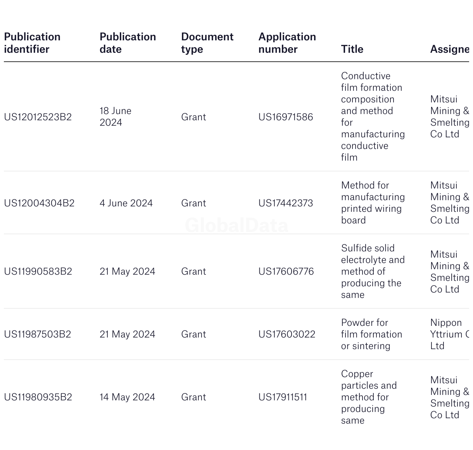
Task: Click the title Copper particles and method
Action: coord(369,397)
